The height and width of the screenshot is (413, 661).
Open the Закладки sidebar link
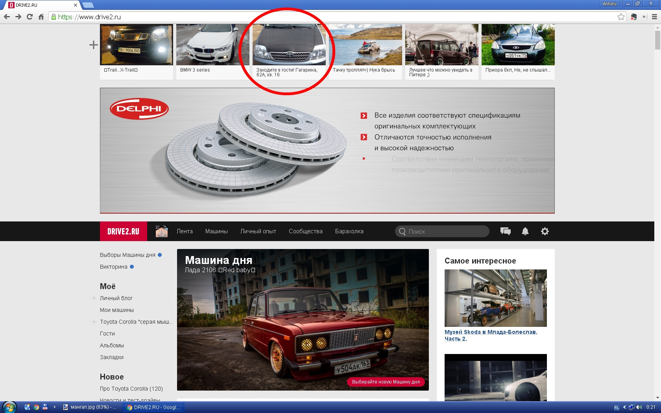coord(112,357)
